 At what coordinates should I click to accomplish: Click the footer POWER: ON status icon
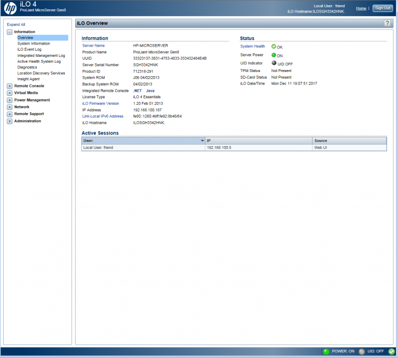[326, 351]
